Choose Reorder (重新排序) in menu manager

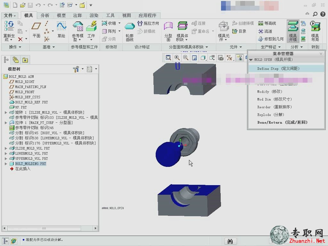275,107
